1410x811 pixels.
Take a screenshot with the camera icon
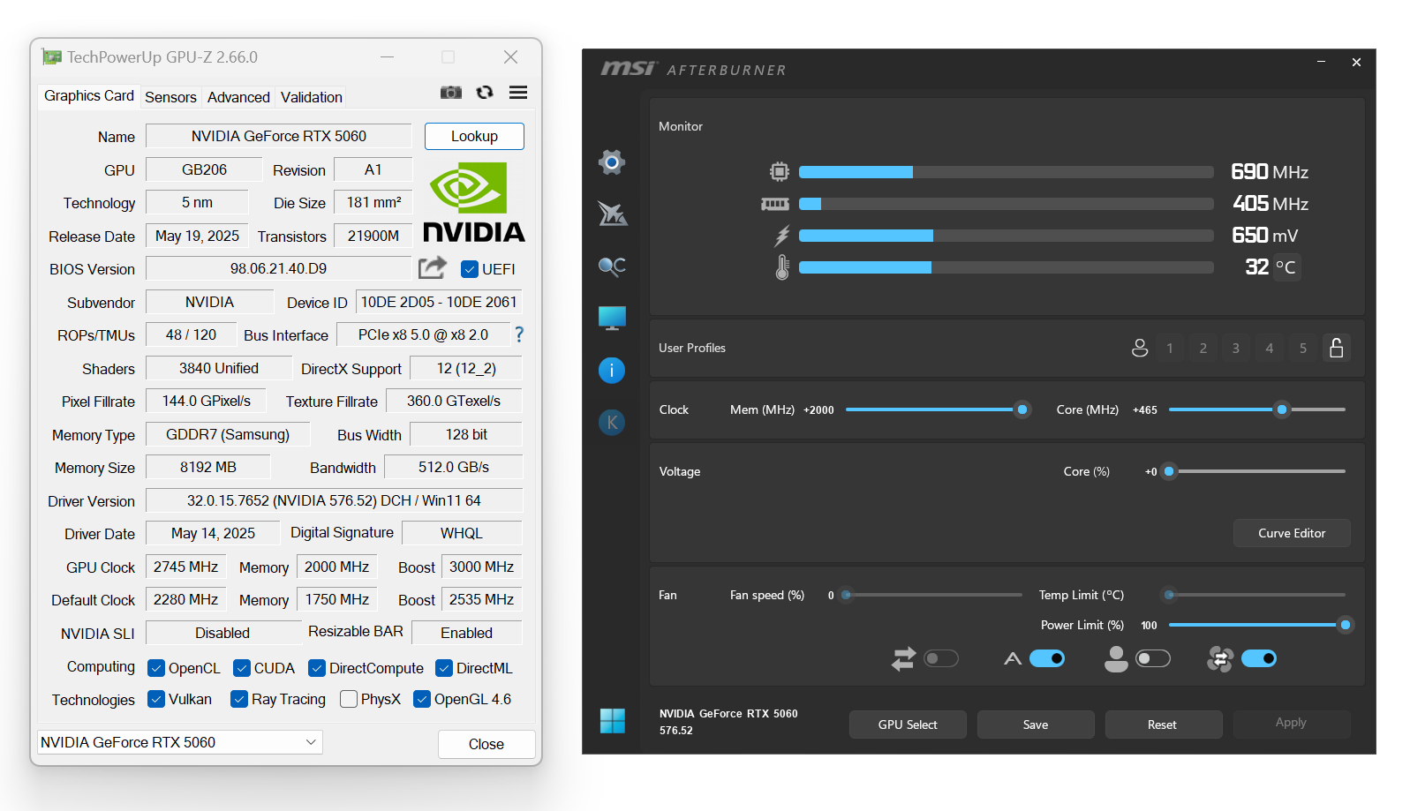pyautogui.click(x=451, y=93)
